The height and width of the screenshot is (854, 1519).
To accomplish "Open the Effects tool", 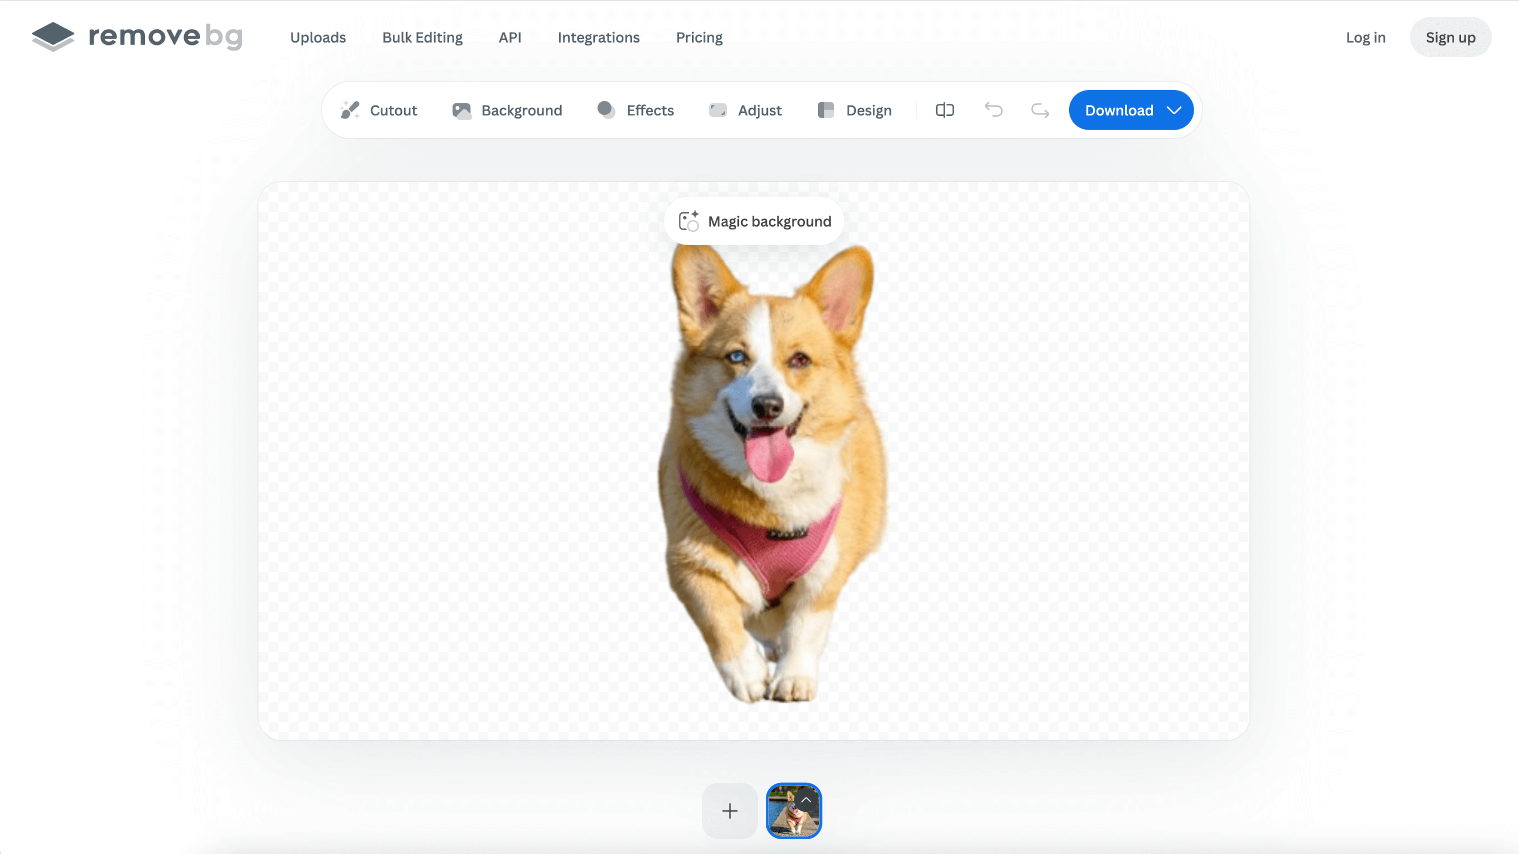I will [635, 110].
